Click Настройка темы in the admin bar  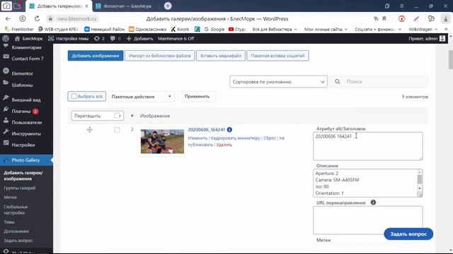(69, 38)
